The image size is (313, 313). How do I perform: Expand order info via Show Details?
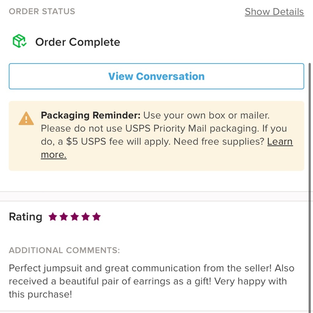[x=274, y=12]
